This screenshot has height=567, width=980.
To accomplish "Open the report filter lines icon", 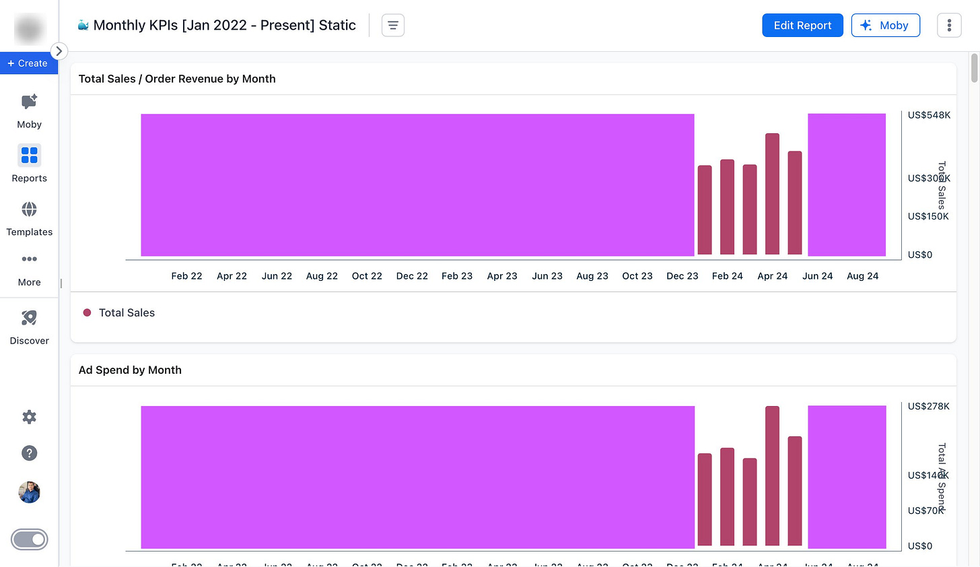I will 393,26.
